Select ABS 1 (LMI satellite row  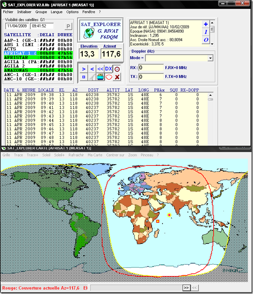coord(38,44)
